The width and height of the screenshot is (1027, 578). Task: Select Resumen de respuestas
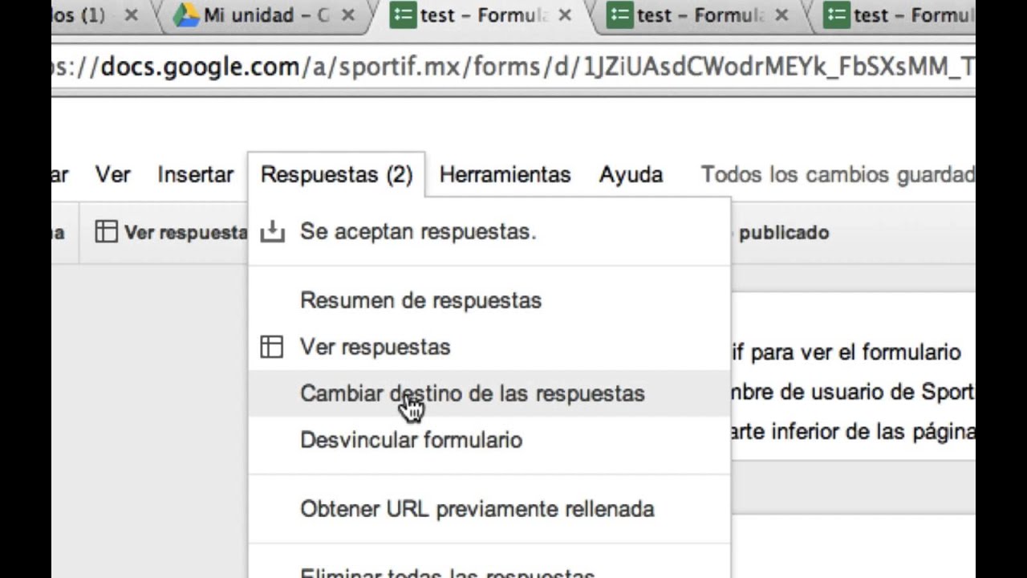coord(489,300)
